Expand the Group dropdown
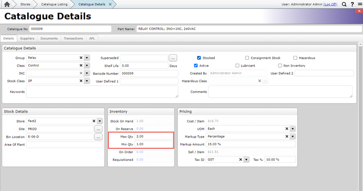 click(87, 58)
